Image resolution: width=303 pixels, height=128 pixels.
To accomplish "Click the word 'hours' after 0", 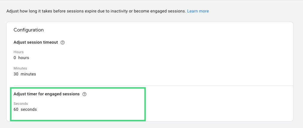I will [24, 58].
